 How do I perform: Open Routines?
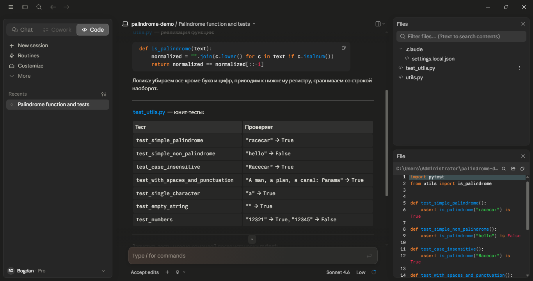(x=58, y=56)
